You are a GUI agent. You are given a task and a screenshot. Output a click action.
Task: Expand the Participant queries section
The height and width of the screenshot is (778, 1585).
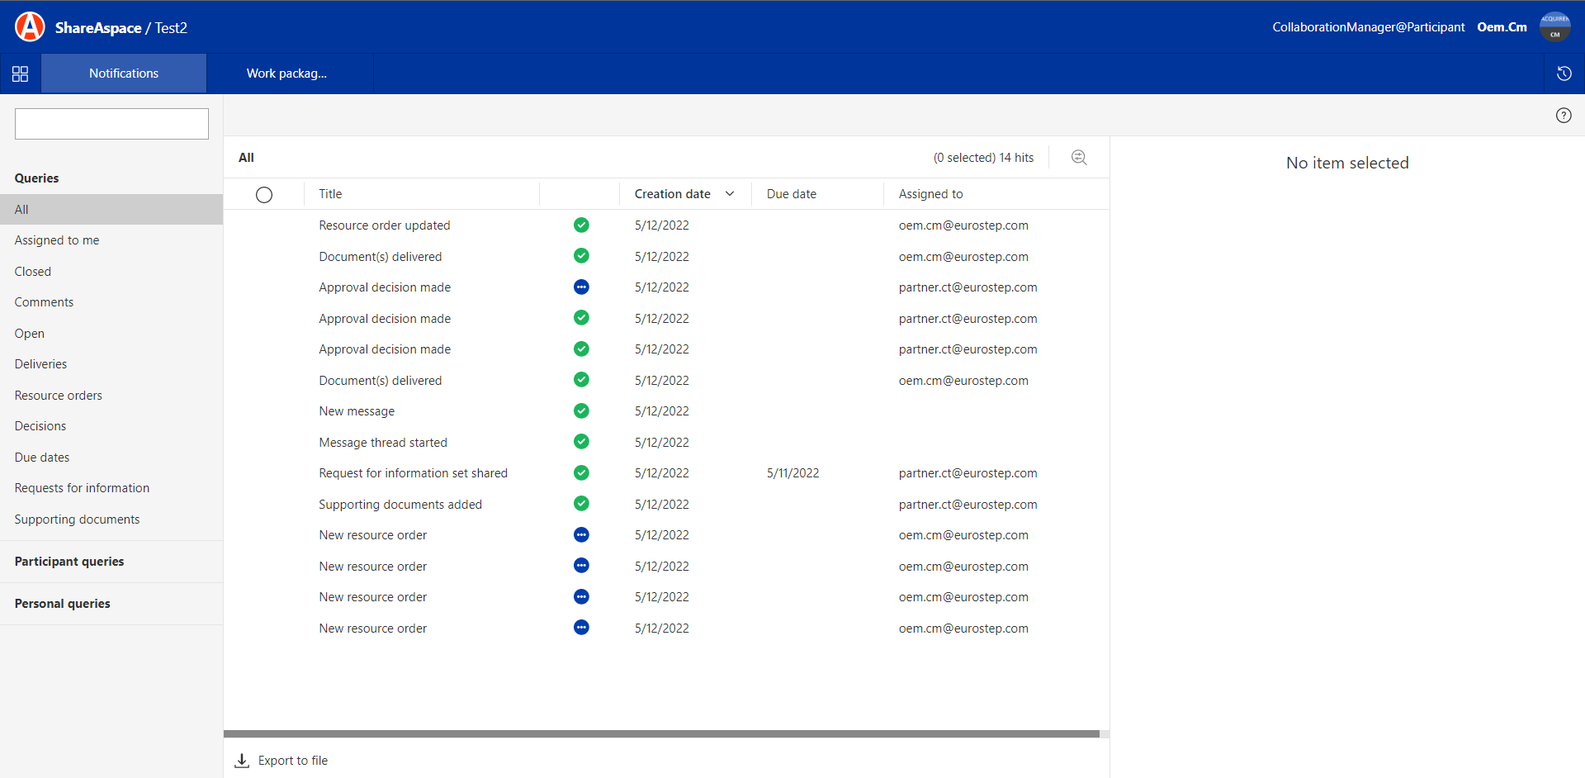pos(69,562)
